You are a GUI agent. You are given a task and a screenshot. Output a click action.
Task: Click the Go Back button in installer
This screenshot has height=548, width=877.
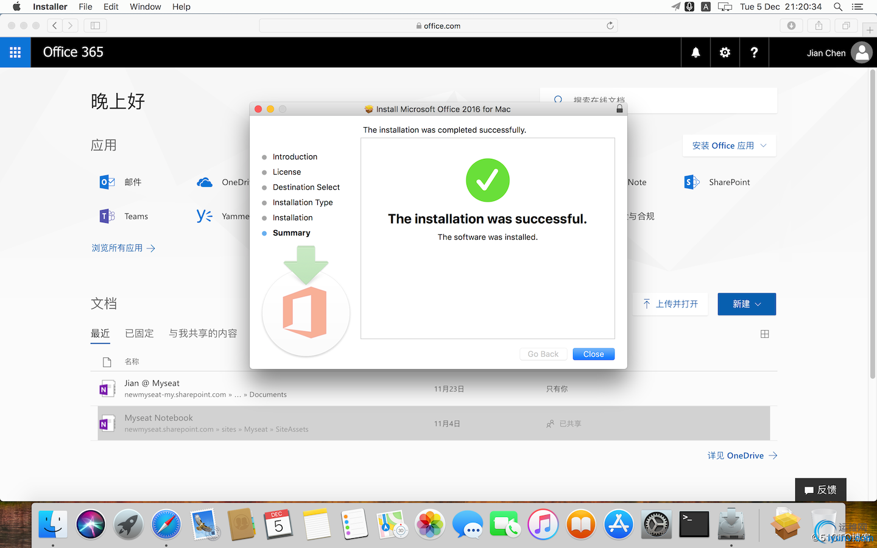coord(543,354)
